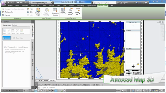Click the keyword search field in title bar

tap(105, 3)
